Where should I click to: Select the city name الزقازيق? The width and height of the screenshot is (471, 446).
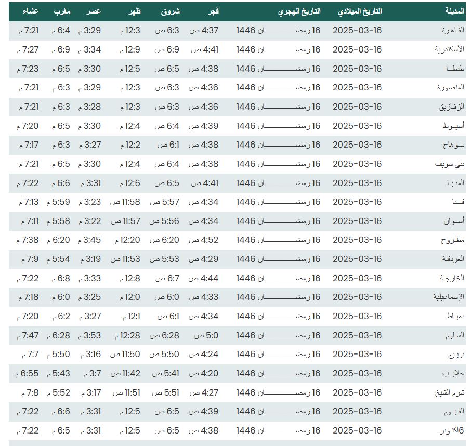pos(451,107)
